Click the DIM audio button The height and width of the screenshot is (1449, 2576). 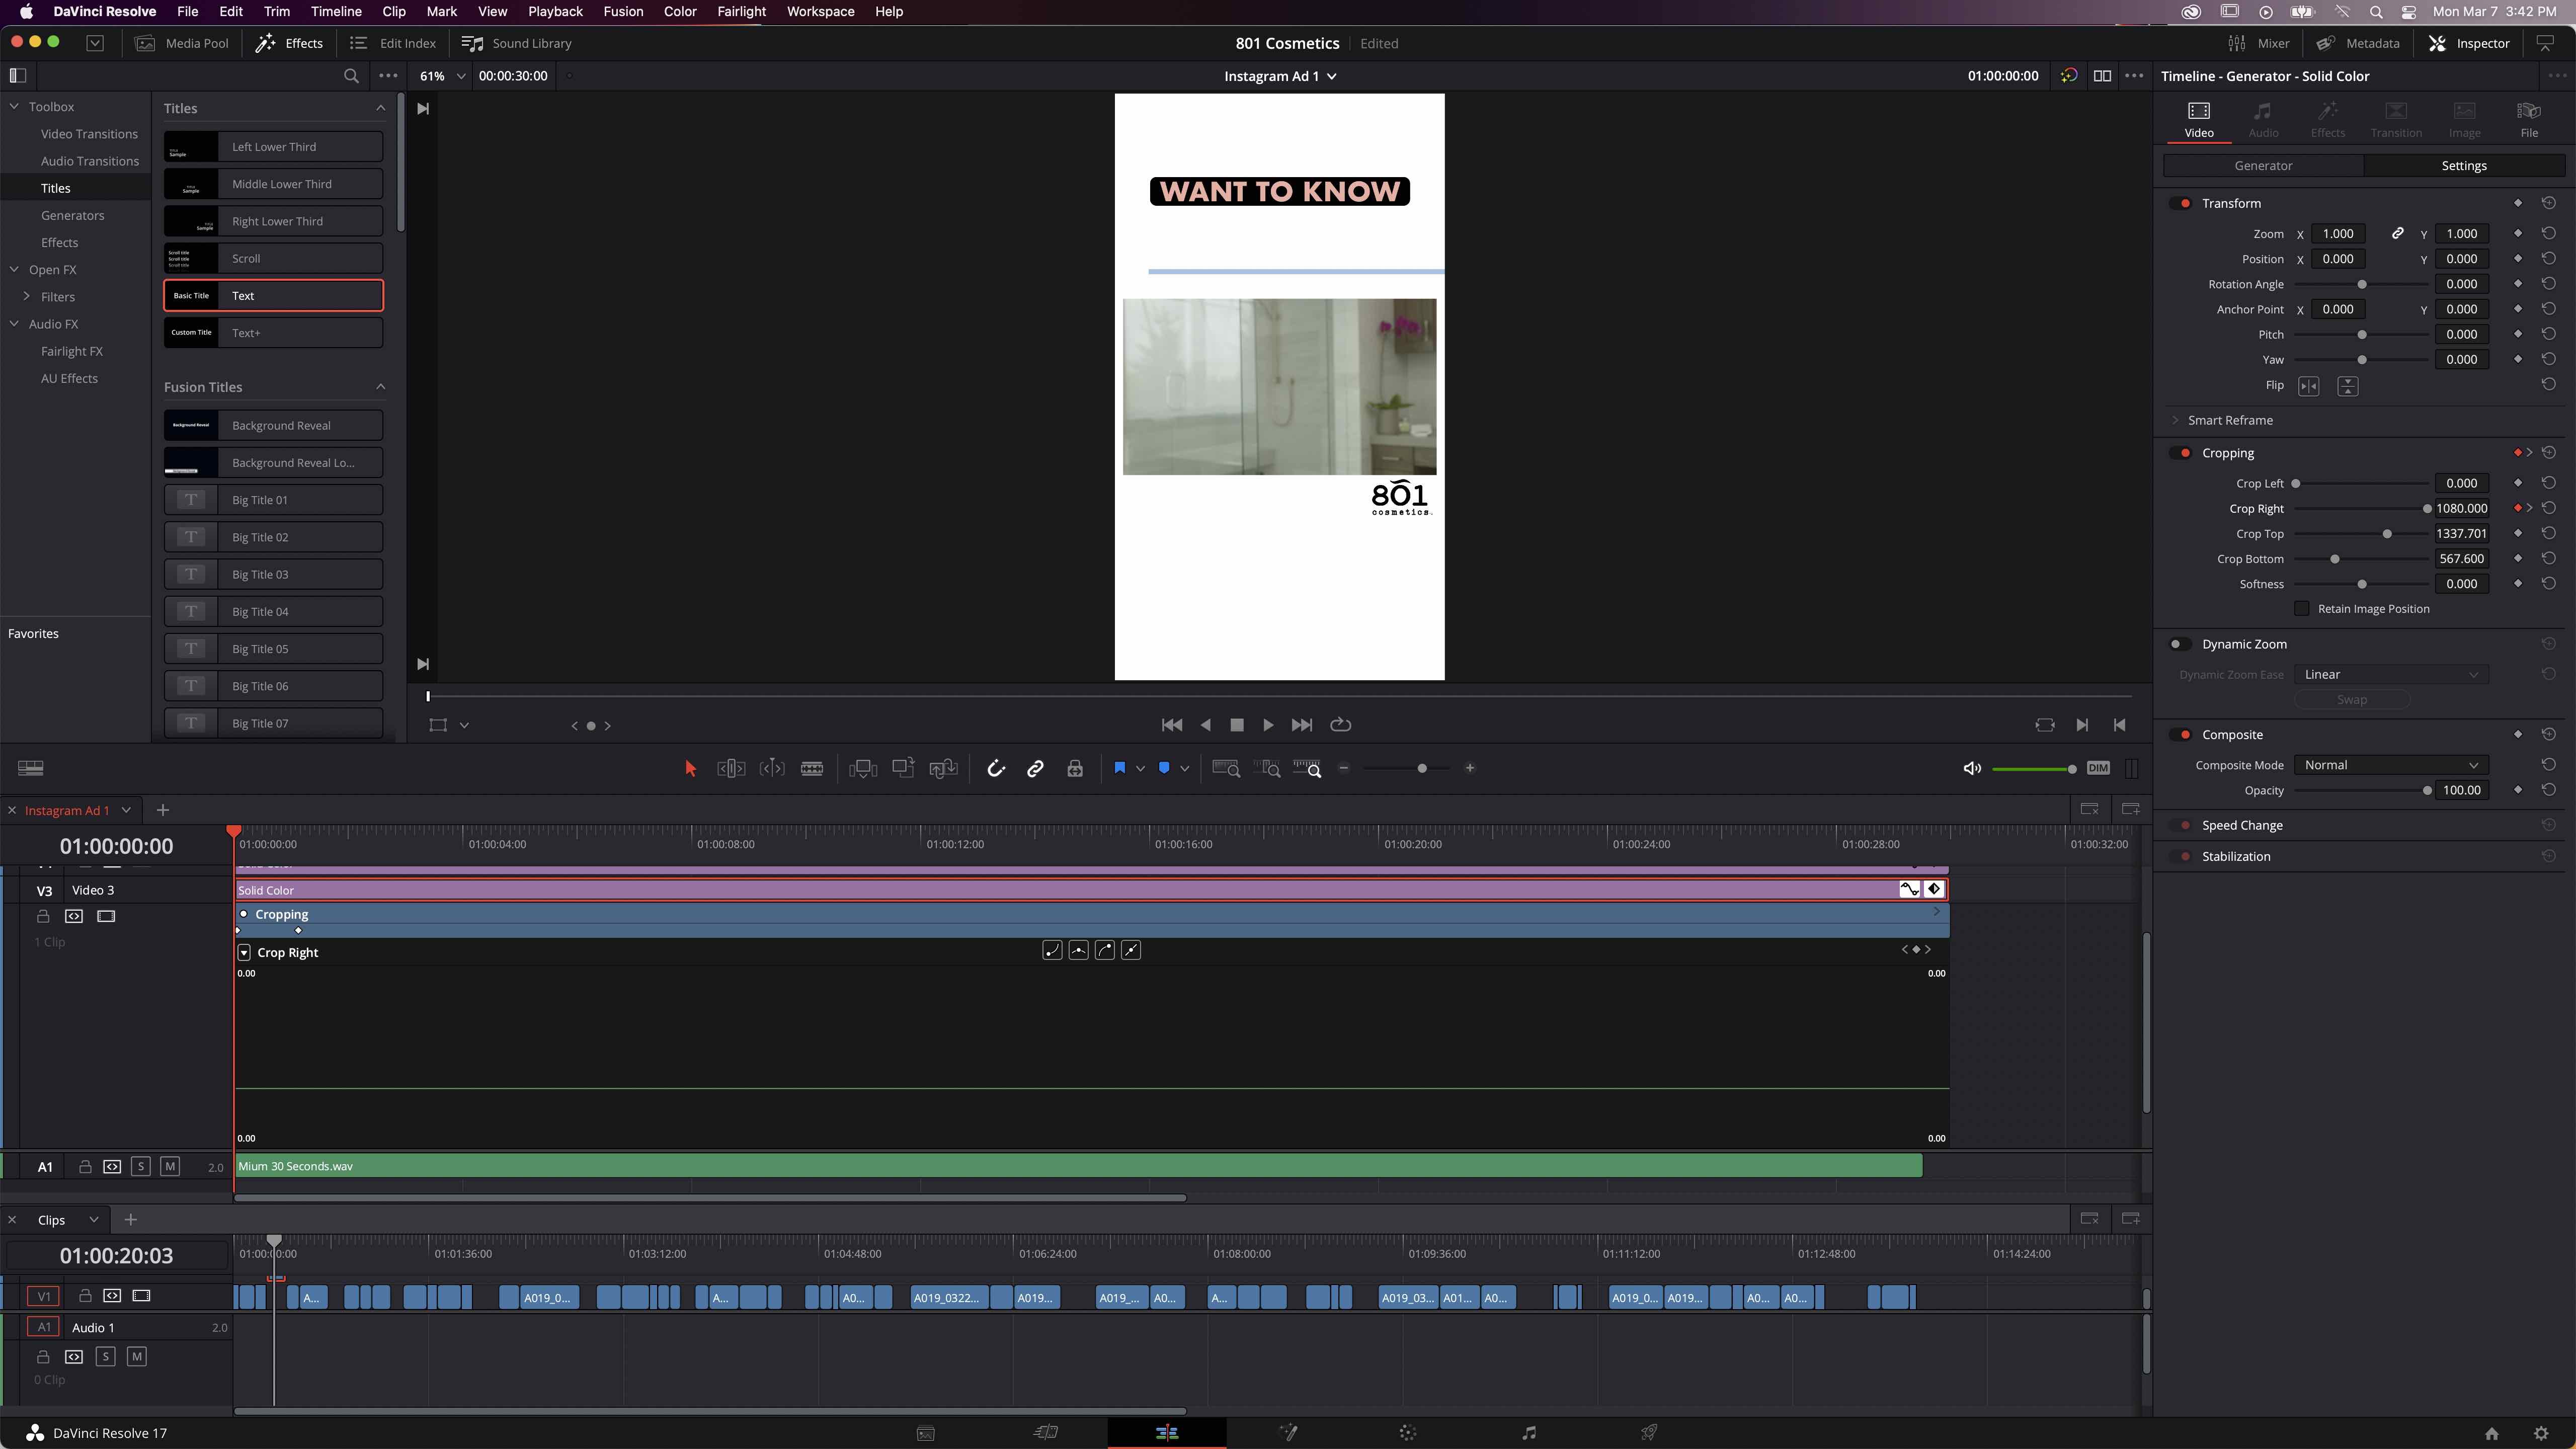[x=2098, y=768]
